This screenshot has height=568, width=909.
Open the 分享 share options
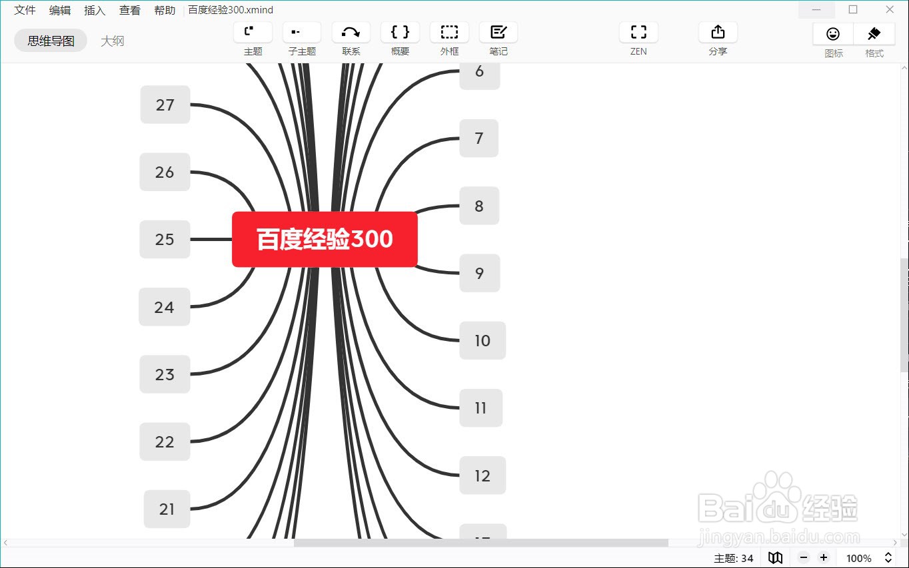718,32
